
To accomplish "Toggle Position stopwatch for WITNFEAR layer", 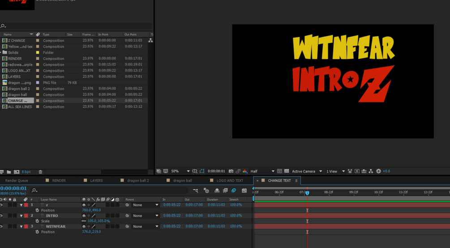I will pos(37,231).
